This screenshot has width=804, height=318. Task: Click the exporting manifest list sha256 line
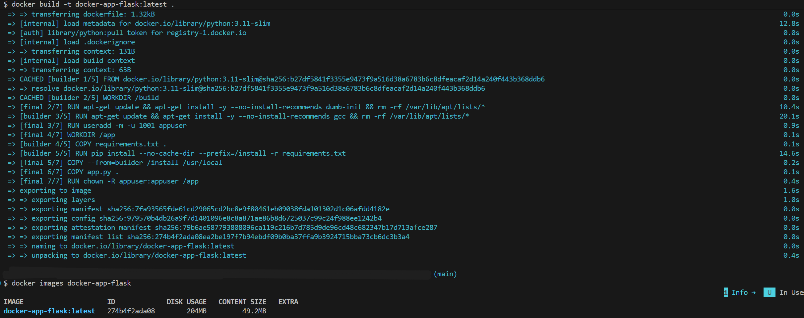(x=220, y=237)
